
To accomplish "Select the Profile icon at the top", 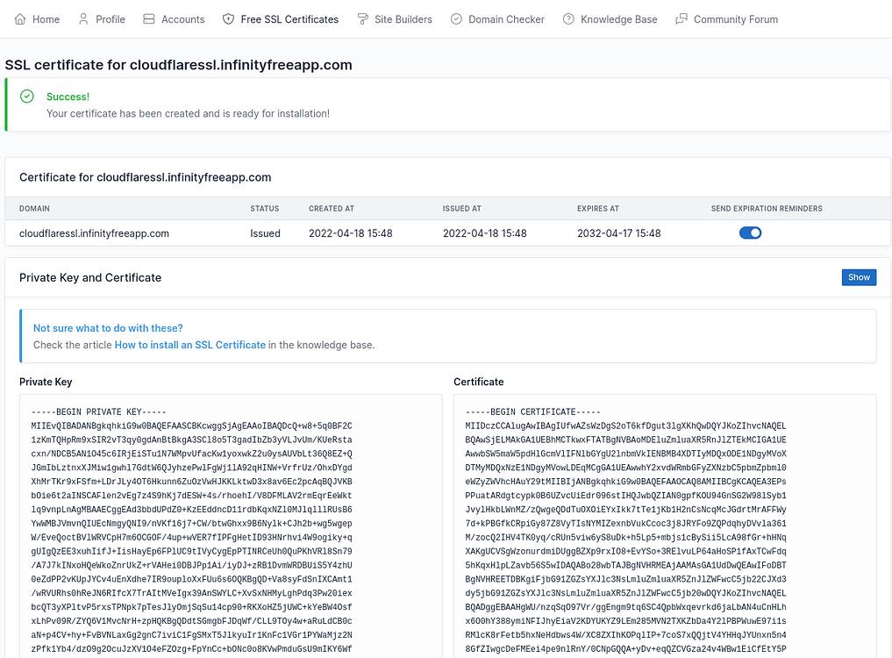I will (83, 18).
